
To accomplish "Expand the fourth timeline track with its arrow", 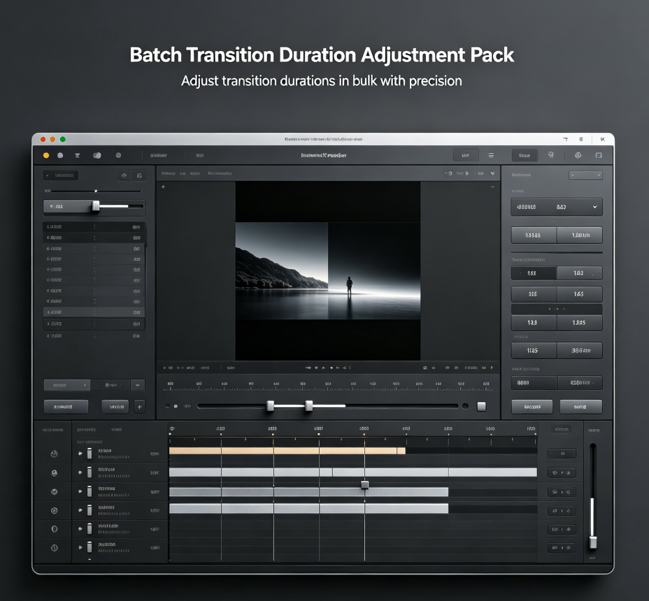I will [x=80, y=510].
